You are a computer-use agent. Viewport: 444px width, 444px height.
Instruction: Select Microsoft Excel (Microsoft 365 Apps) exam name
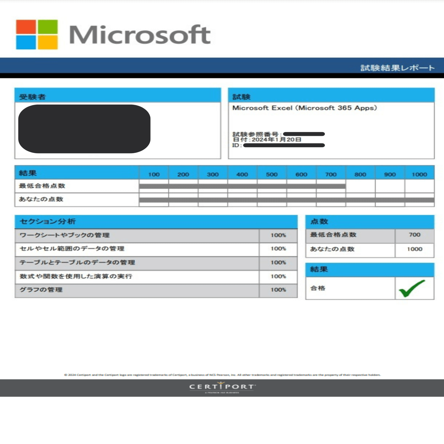[x=305, y=108]
